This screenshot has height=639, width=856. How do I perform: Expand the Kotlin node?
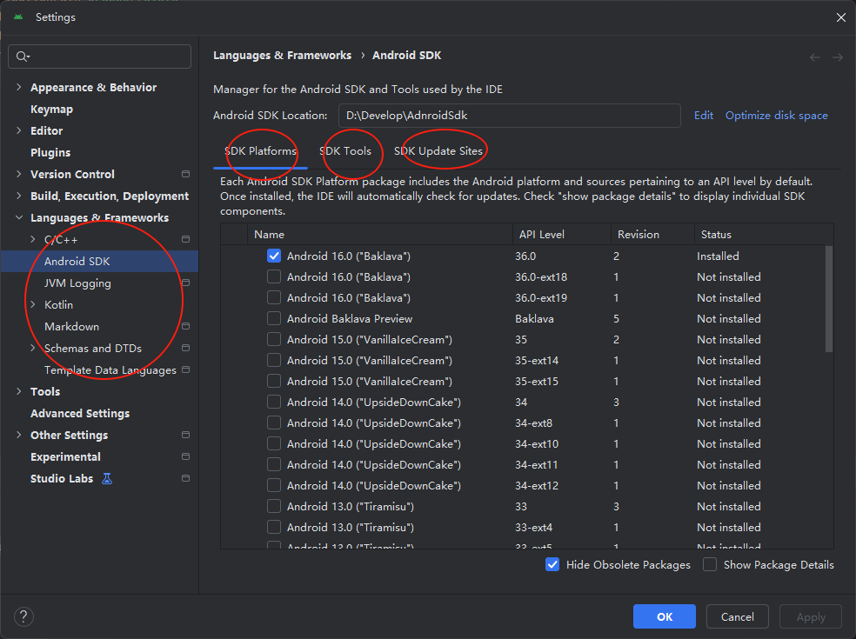[33, 304]
